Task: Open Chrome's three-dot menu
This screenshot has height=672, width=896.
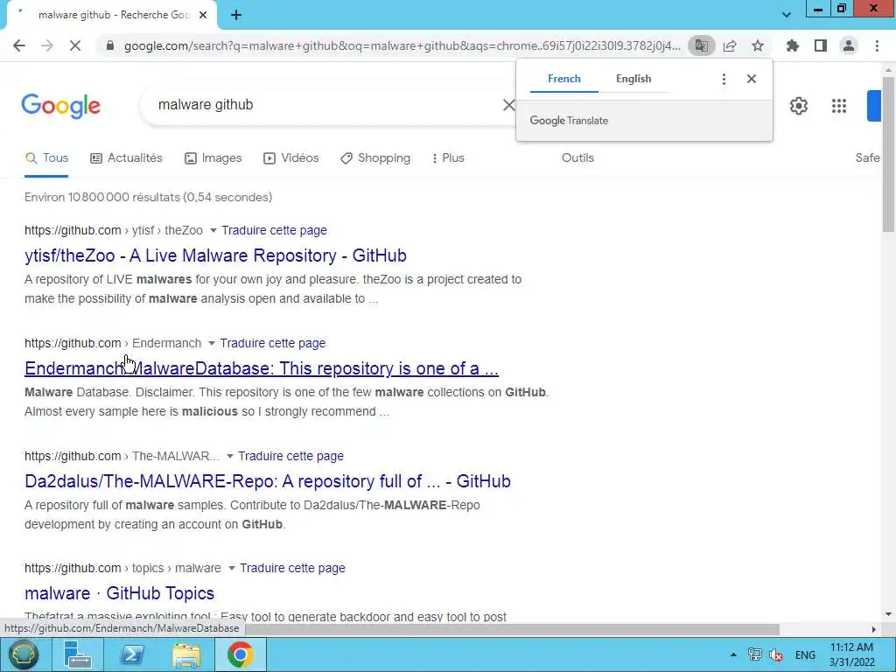Action: click(877, 45)
